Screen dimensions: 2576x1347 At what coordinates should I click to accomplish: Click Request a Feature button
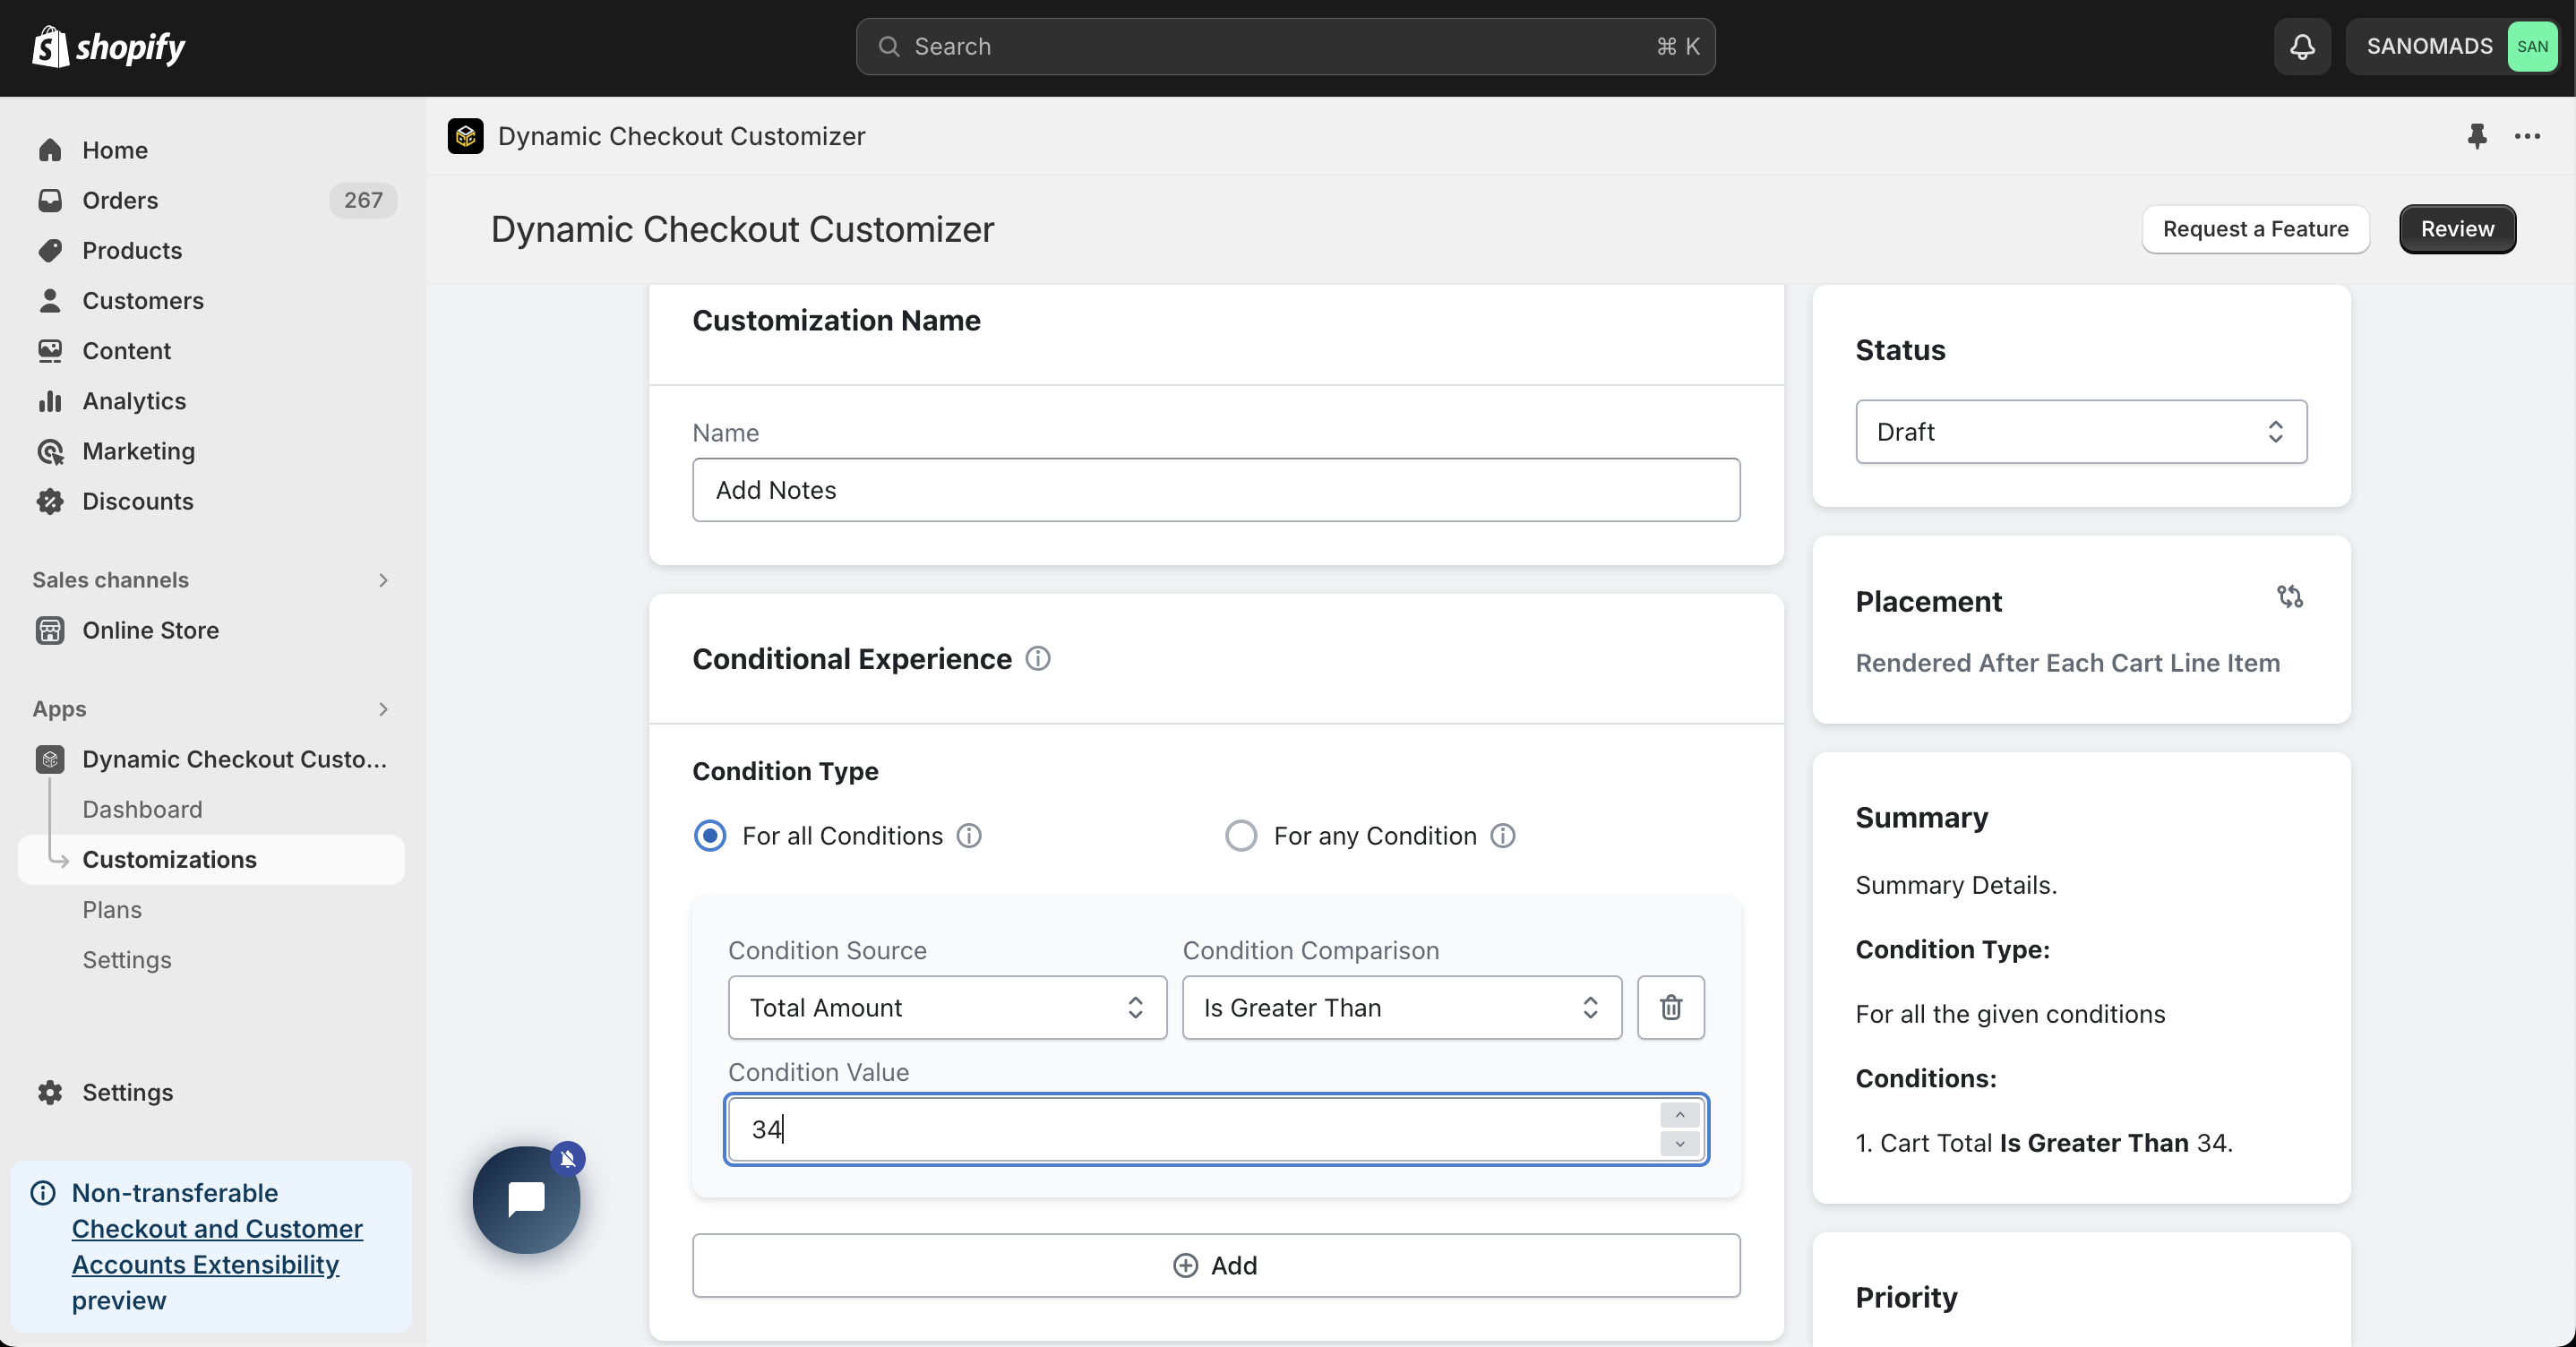[x=2255, y=229]
